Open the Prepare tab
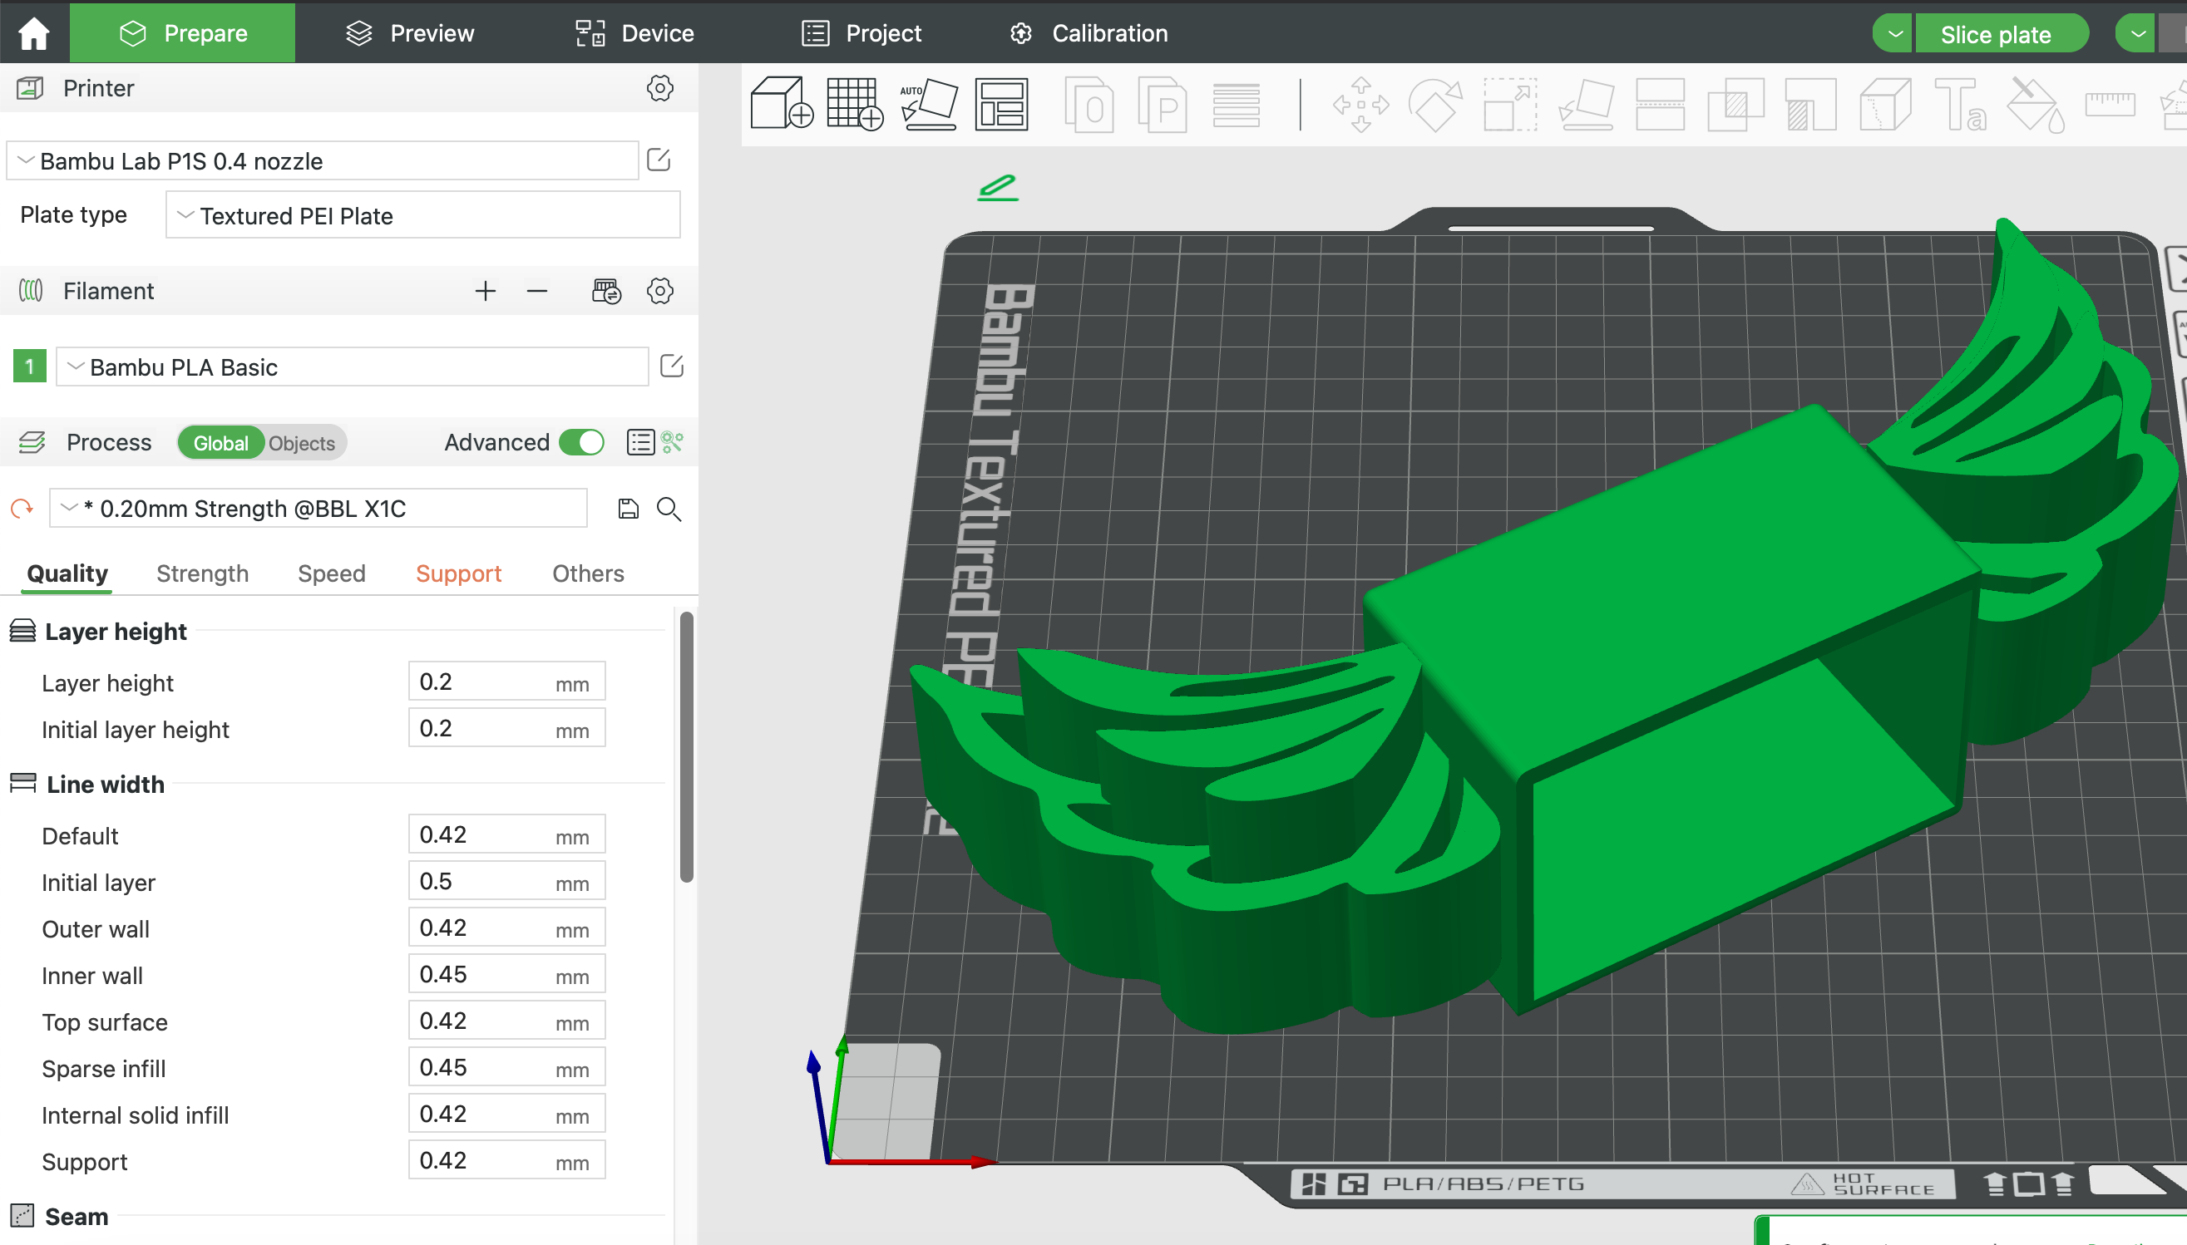This screenshot has height=1245, width=2187. pyautogui.click(x=182, y=33)
